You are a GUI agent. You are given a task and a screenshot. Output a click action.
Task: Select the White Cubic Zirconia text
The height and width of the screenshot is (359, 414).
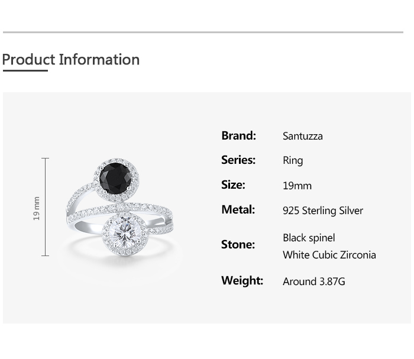[x=329, y=255]
